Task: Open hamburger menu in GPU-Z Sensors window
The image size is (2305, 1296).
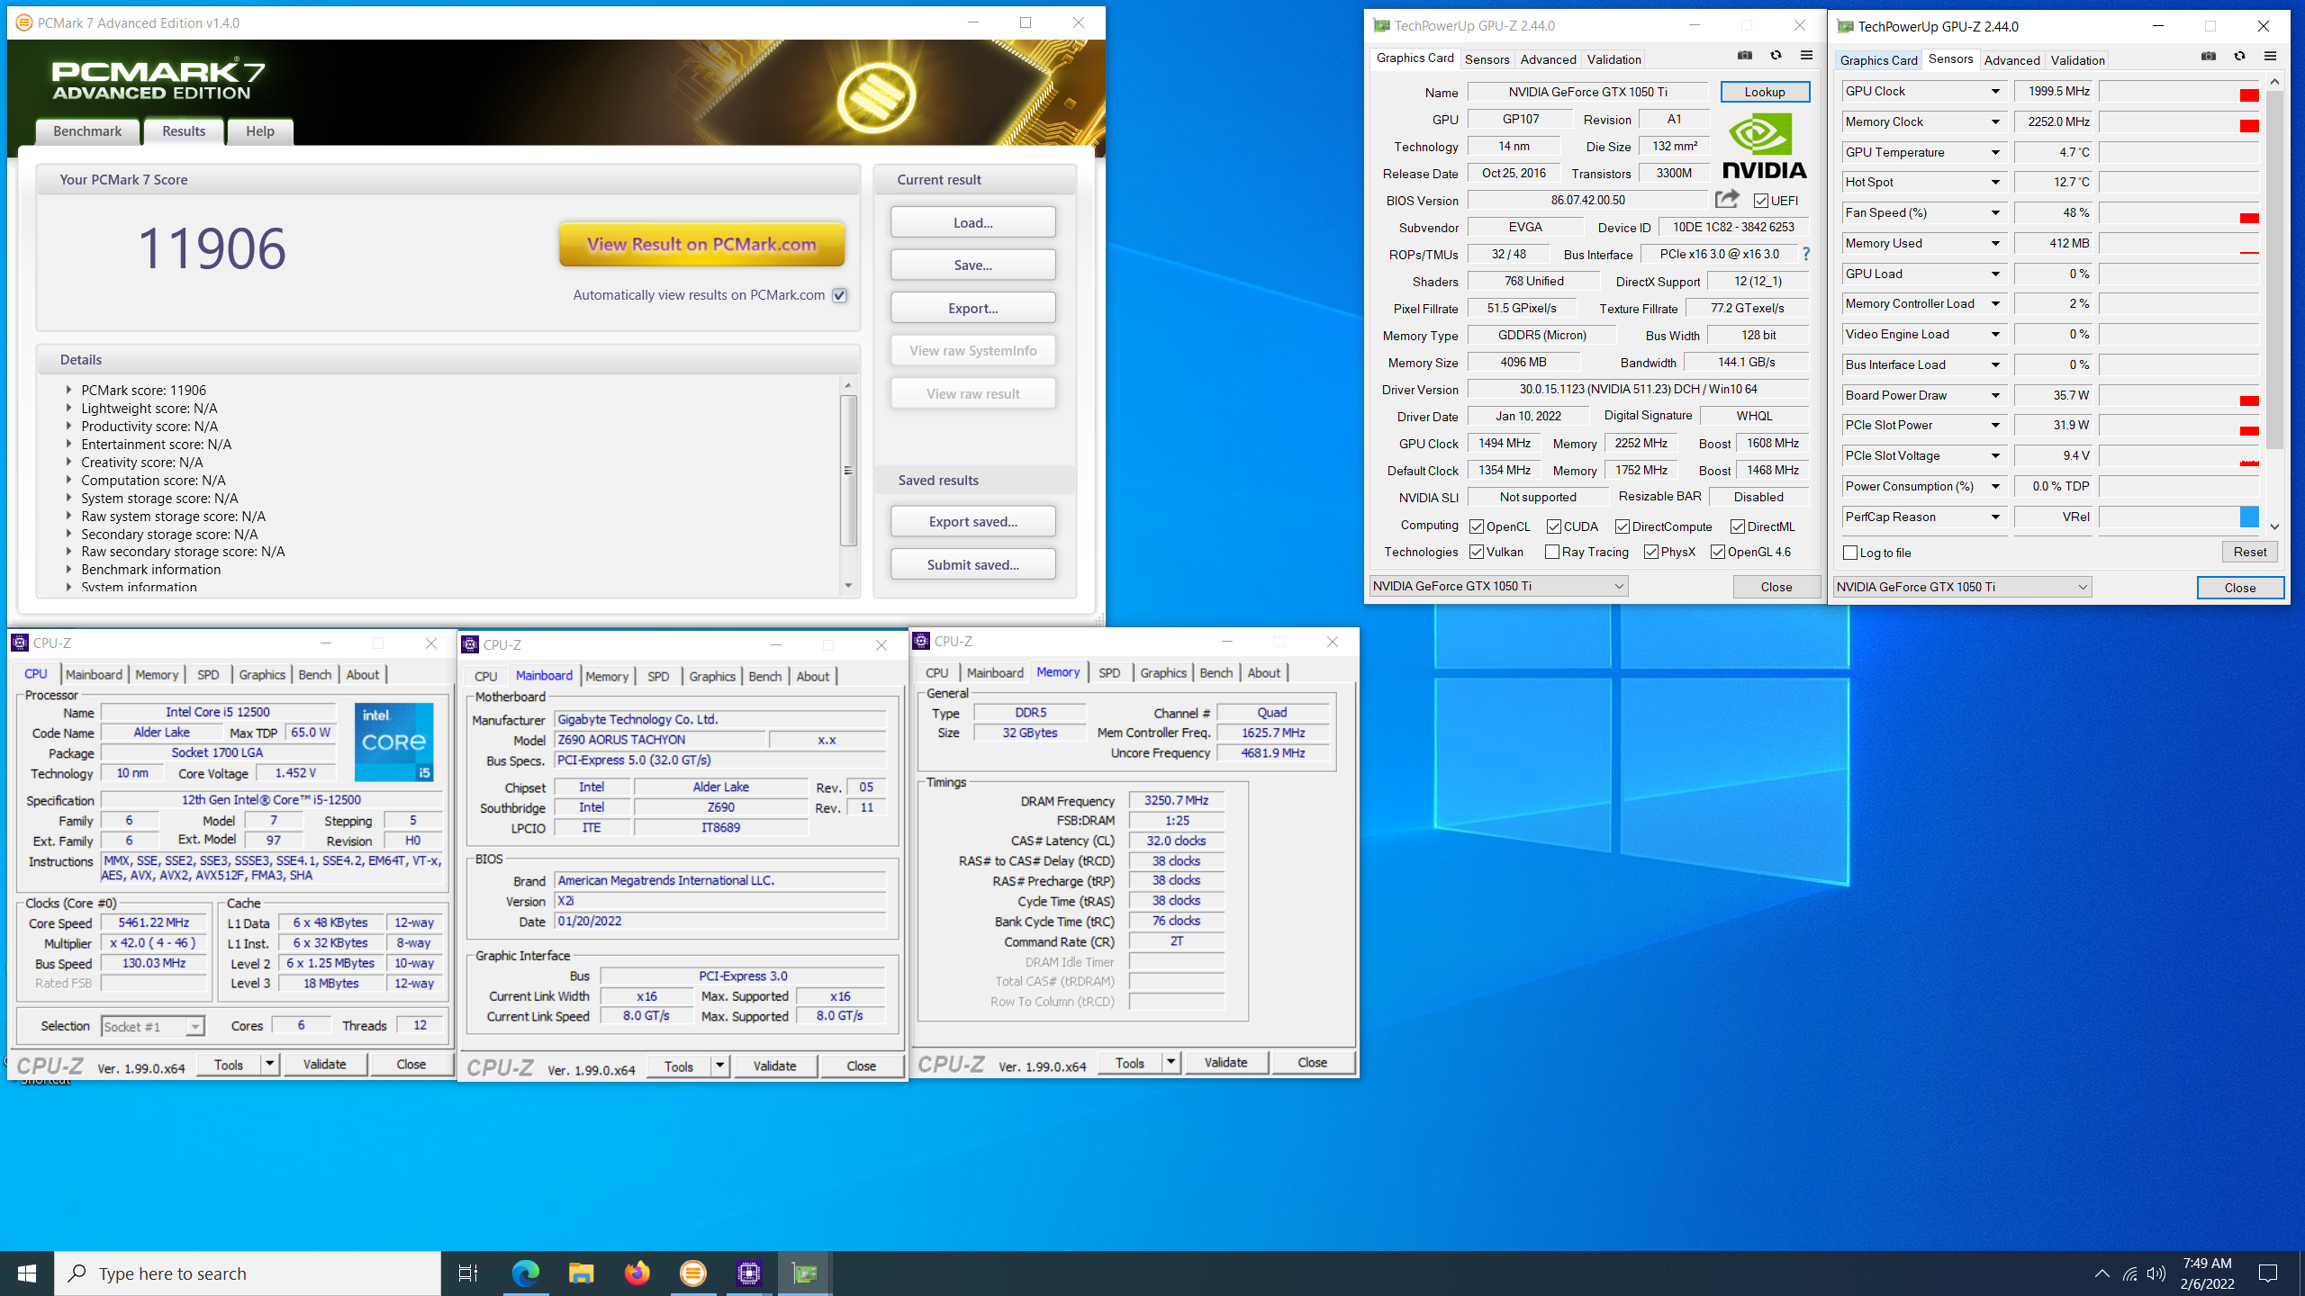Action: tap(2270, 57)
